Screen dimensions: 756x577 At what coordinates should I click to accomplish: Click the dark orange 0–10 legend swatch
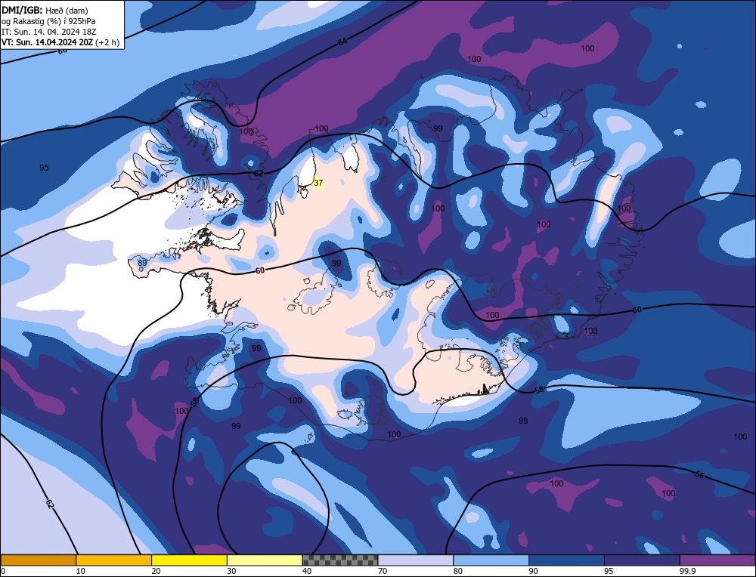38,560
